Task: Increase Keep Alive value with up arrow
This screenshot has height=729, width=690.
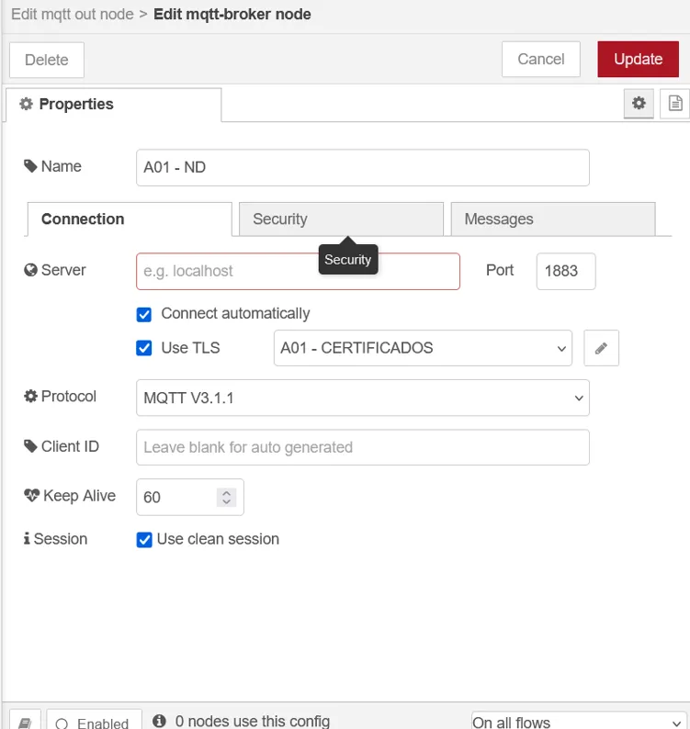Action: pos(227,492)
